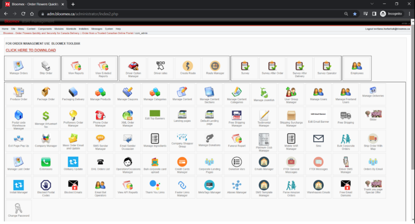The width and height of the screenshot is (415, 224).
Task: Open Driver rates
Action: tap(160, 68)
